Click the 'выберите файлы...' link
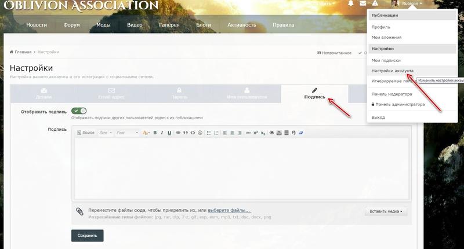This screenshot has width=464, height=249. (x=229, y=210)
